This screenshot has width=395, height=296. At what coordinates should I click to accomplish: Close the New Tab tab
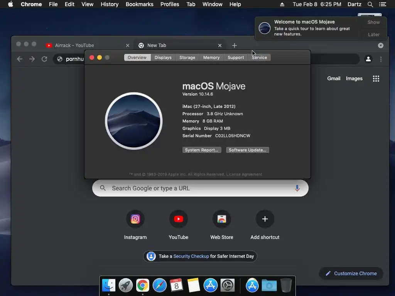point(219,45)
